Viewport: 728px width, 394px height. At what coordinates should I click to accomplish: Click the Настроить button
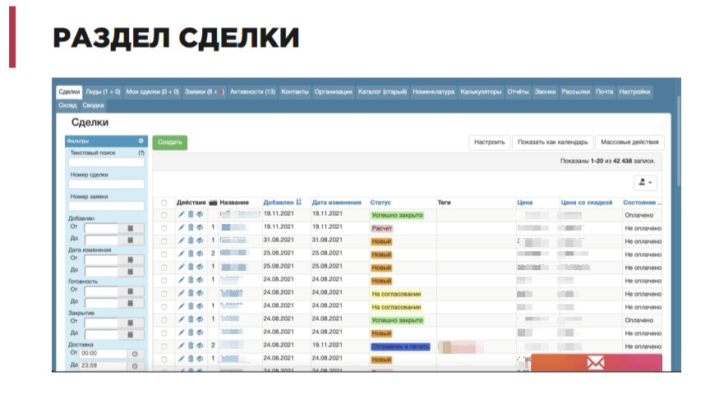[x=490, y=142]
